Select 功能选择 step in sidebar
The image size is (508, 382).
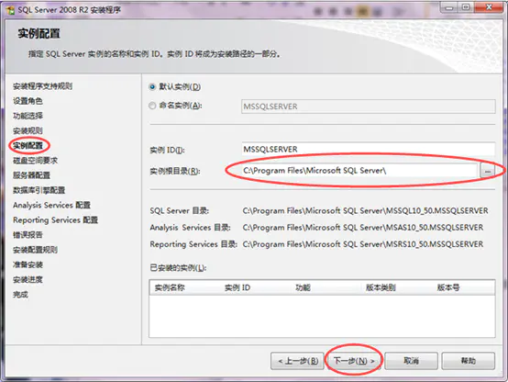[x=28, y=116]
